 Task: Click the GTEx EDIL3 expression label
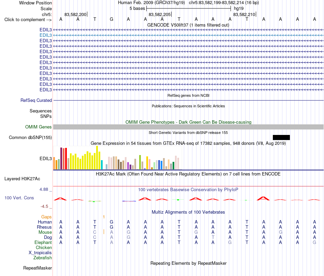[46, 158]
